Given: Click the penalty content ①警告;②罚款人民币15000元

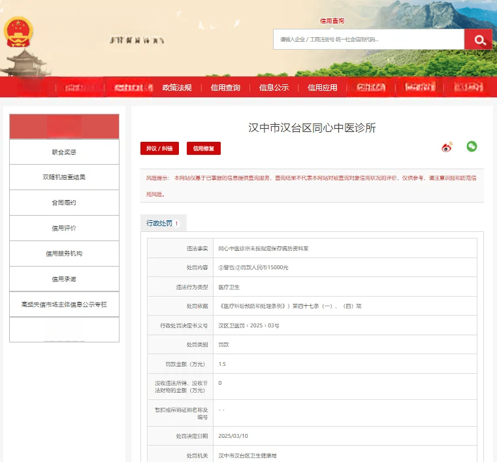Looking at the screenshot, I should [253, 268].
